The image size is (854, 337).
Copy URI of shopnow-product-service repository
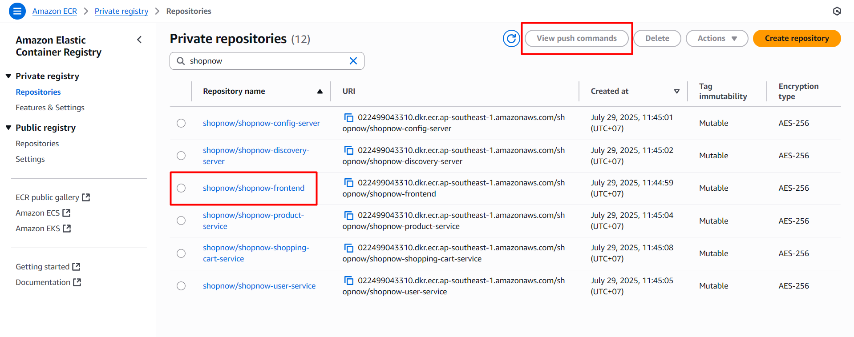pos(349,215)
